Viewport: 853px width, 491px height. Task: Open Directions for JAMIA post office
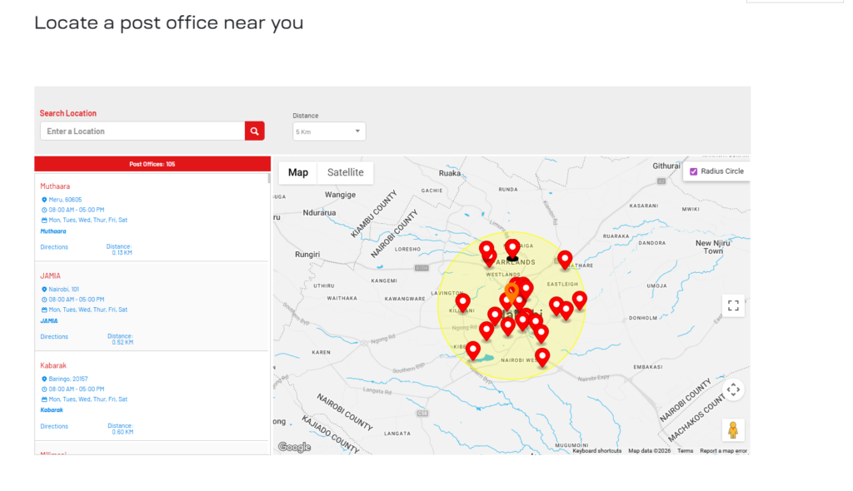pyautogui.click(x=54, y=337)
